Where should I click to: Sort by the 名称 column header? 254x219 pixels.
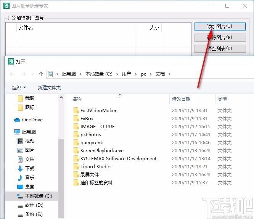click(77, 99)
